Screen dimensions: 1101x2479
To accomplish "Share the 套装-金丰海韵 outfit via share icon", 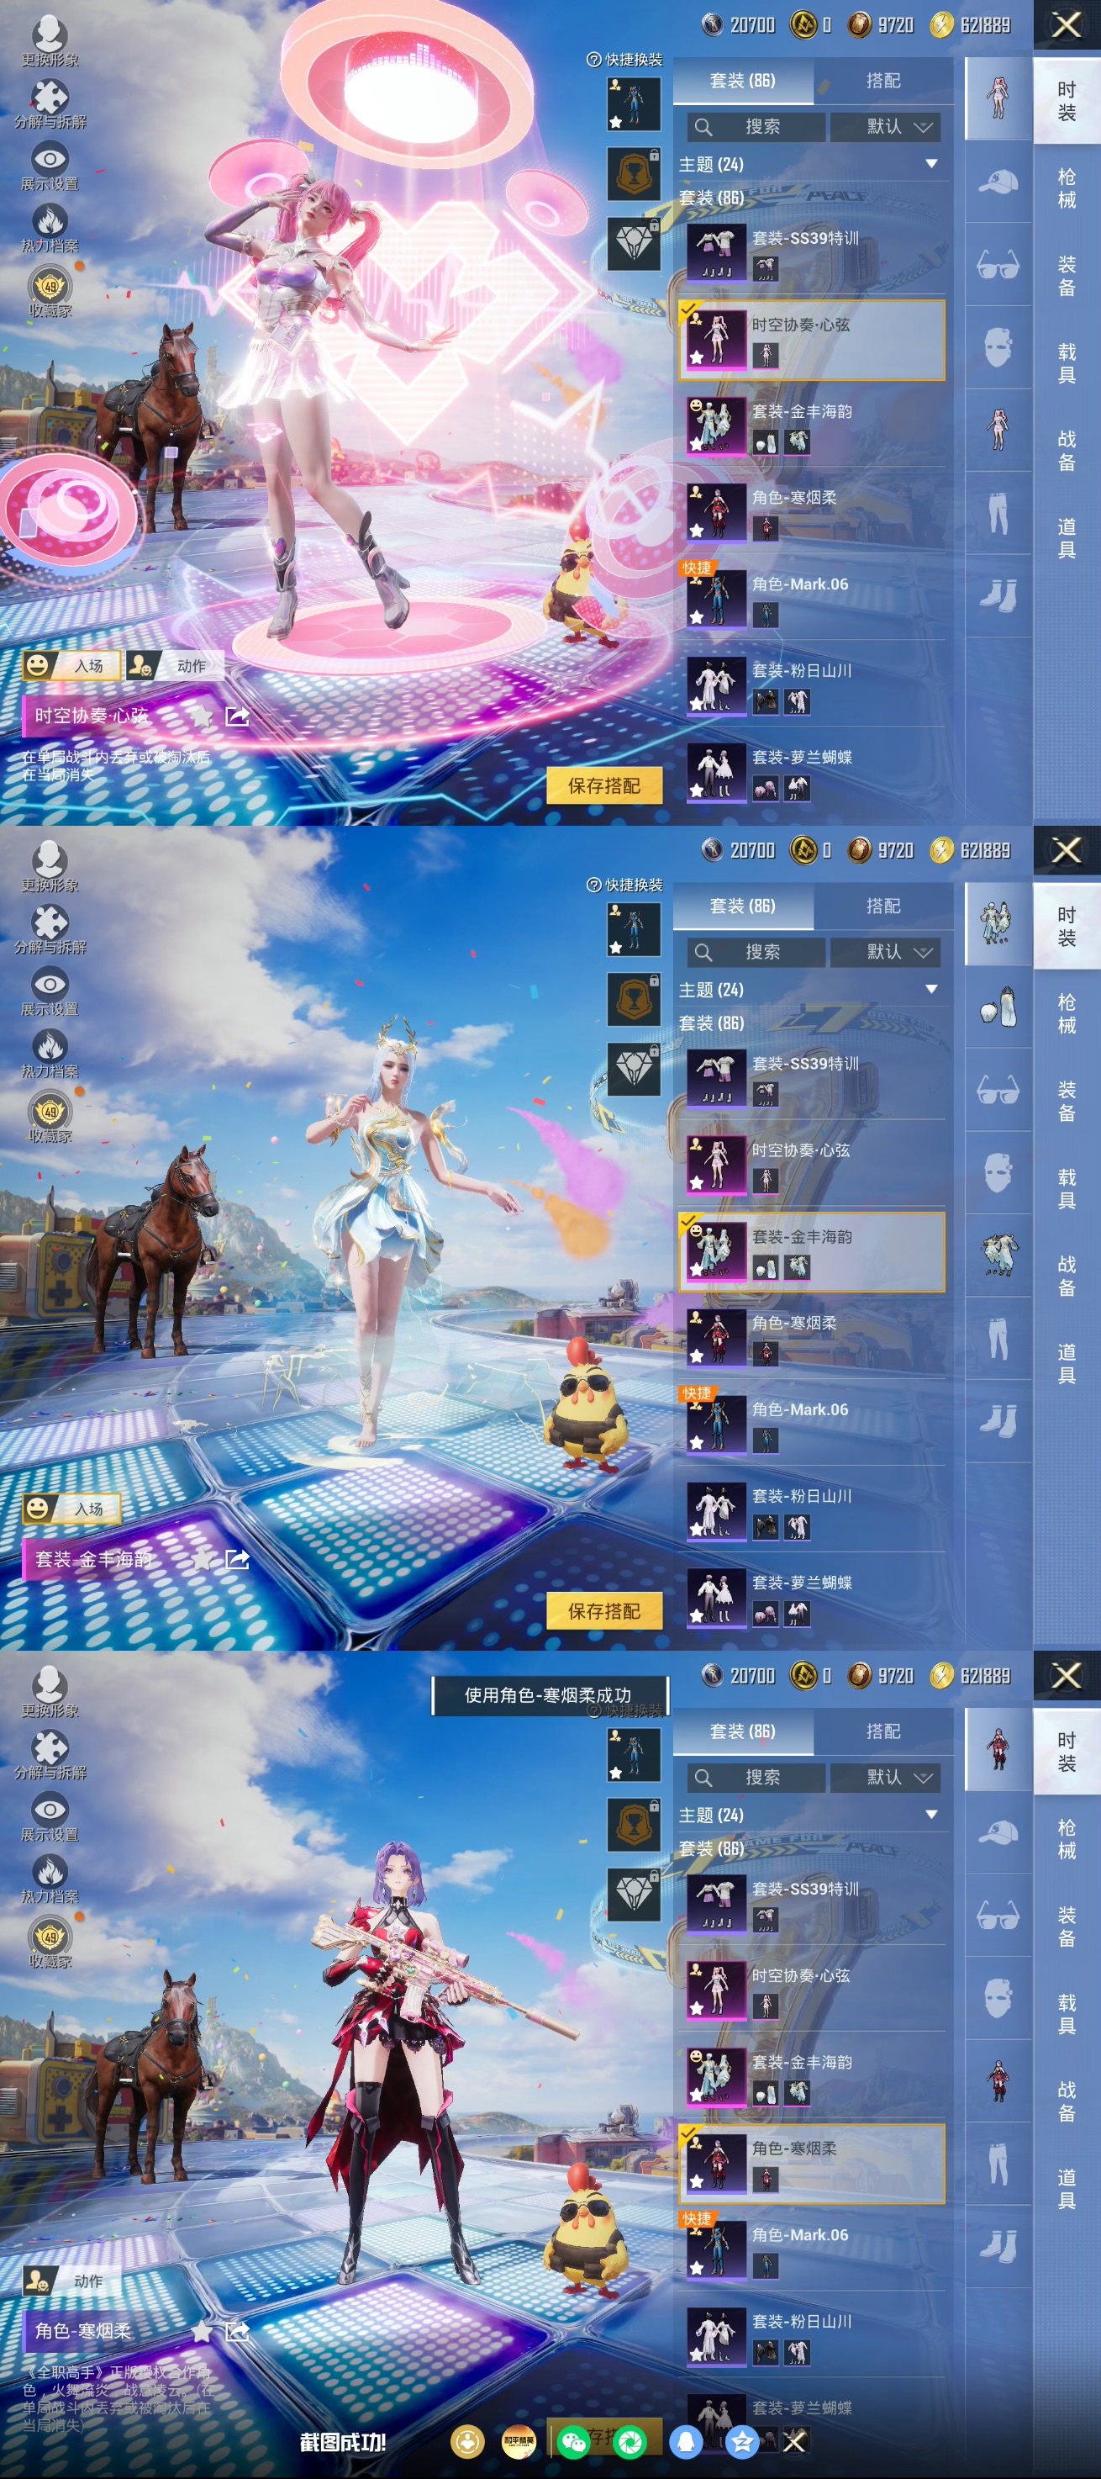I will (x=236, y=1560).
